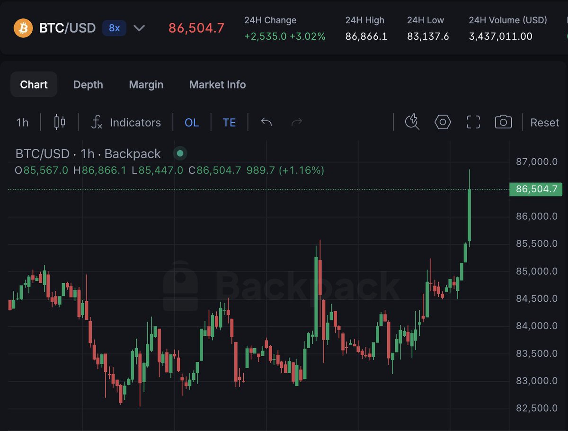Click the 86,504.7 current price label on the axis
The height and width of the screenshot is (431, 568).
click(x=536, y=189)
